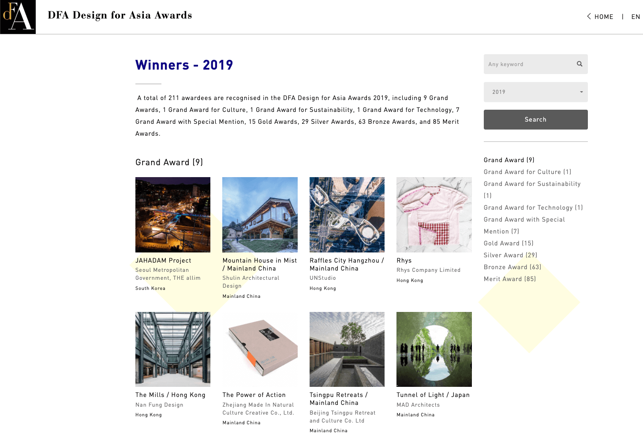Switch language via EN link

pos(636,17)
